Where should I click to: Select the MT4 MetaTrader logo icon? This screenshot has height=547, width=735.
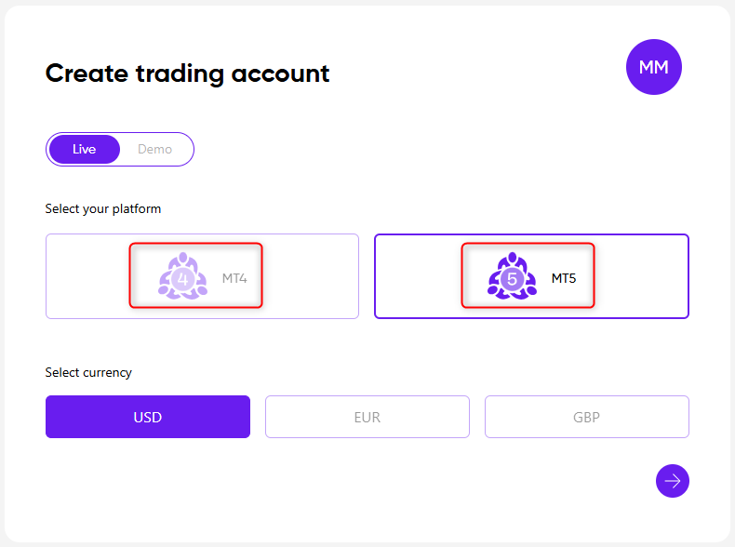pyautogui.click(x=182, y=276)
